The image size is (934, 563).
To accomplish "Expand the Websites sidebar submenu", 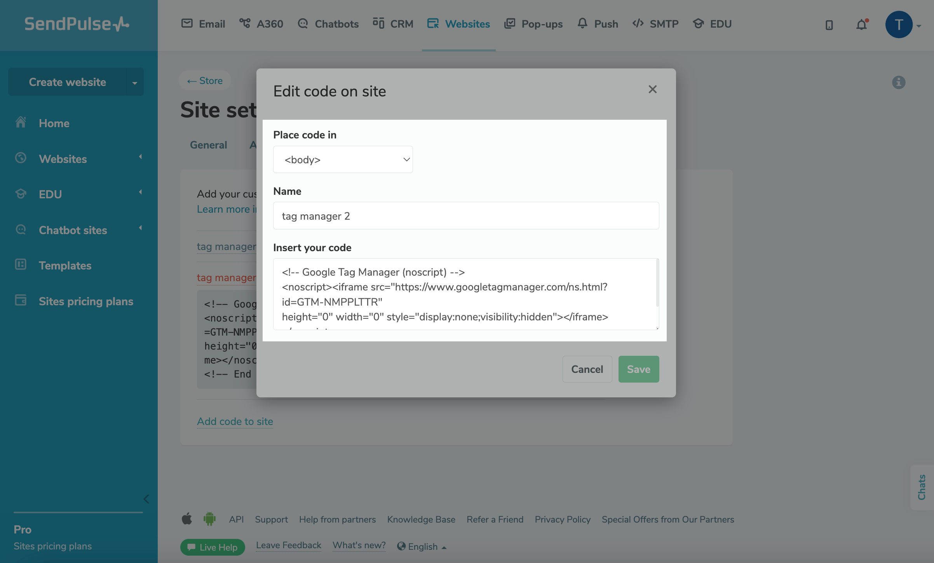I will point(140,157).
